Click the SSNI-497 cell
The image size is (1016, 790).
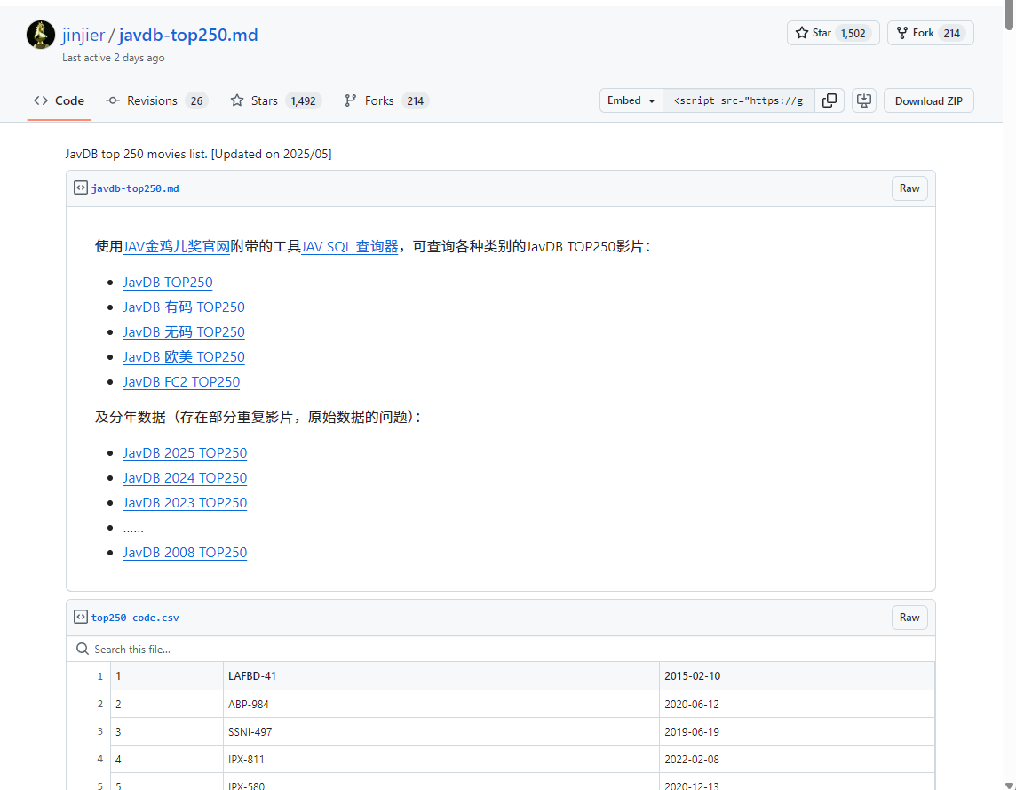click(x=441, y=731)
